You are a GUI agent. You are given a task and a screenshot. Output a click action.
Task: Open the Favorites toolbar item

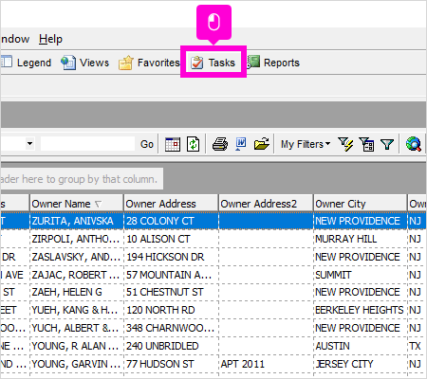pos(149,63)
